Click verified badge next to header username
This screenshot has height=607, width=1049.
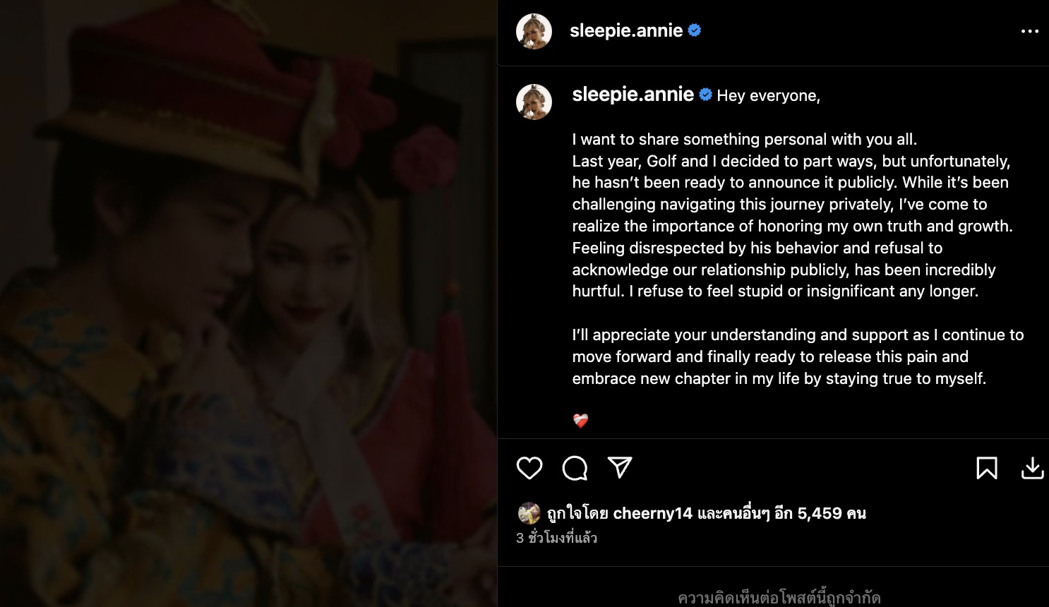point(695,30)
